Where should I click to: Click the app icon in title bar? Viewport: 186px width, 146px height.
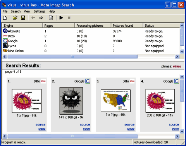coord(4,5)
